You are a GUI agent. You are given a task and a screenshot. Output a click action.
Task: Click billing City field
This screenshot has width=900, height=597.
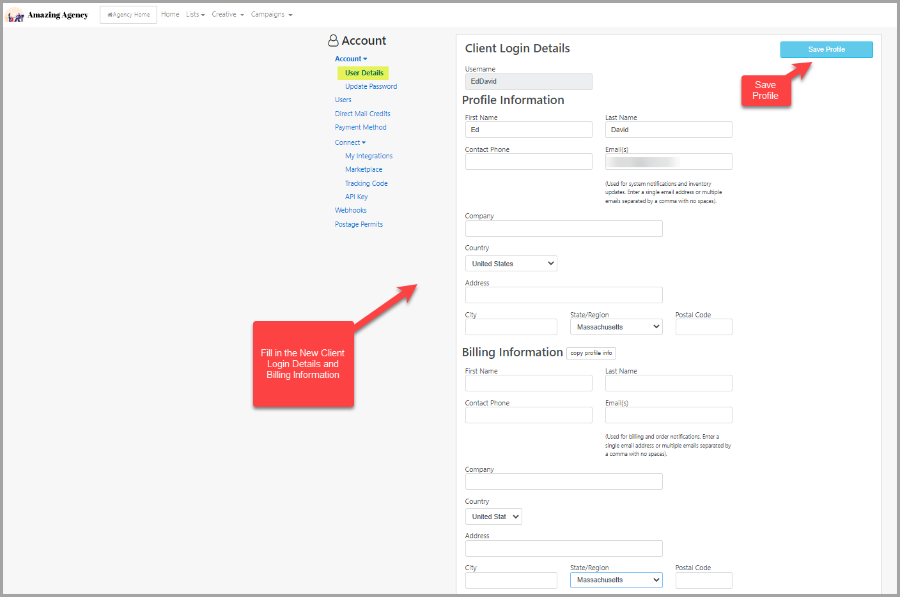point(511,580)
